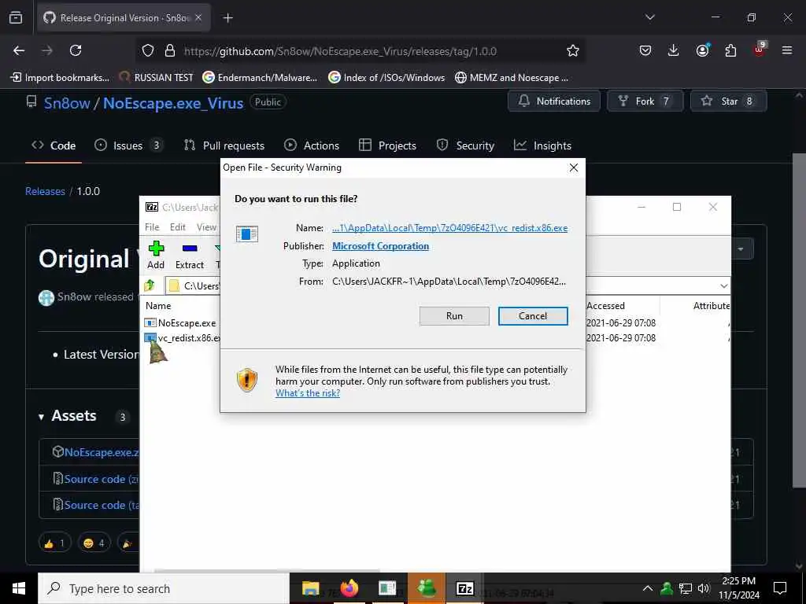Open the "What's the risk?" link
This screenshot has height=604, width=806.
point(308,393)
